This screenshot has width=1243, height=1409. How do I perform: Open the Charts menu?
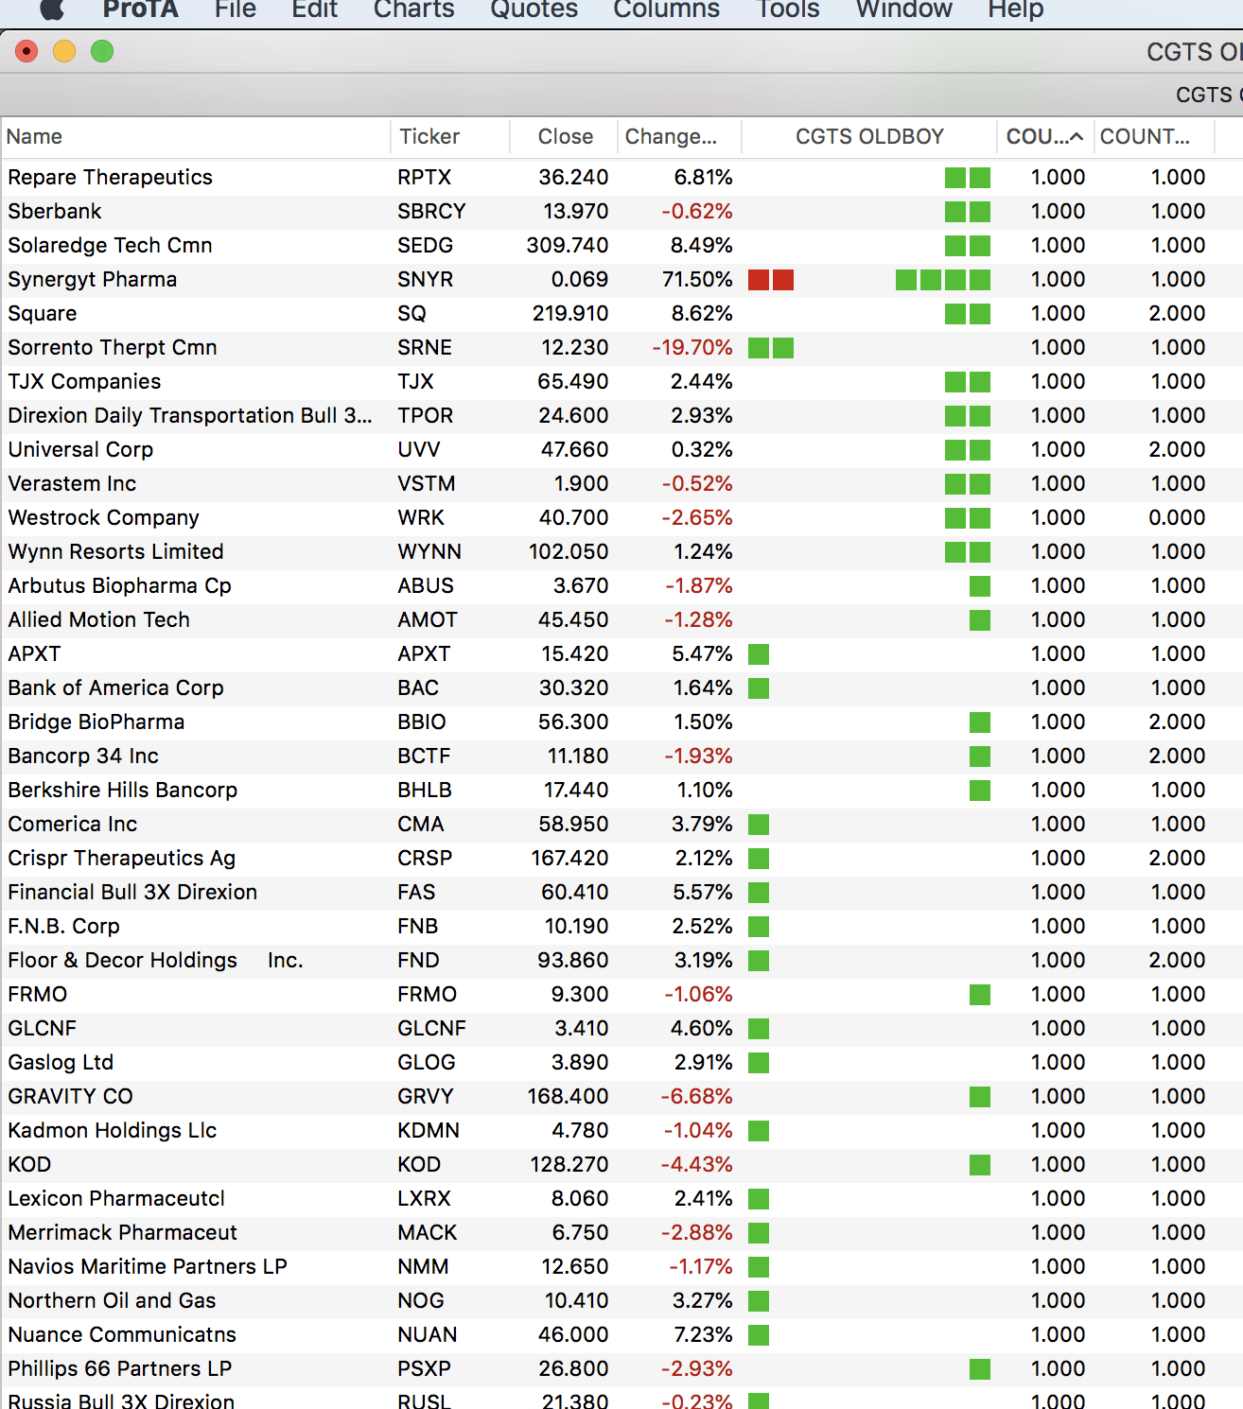[414, 9]
